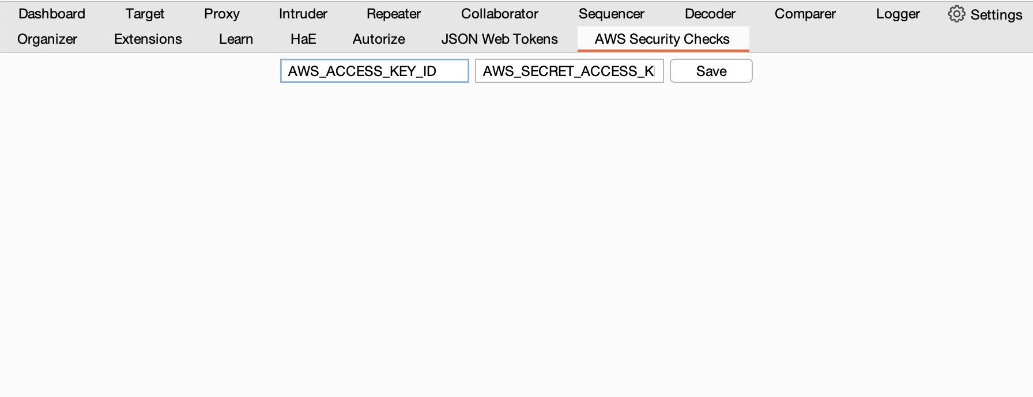Open the Collaborator tab
The image size is (1033, 397).
[x=499, y=13]
